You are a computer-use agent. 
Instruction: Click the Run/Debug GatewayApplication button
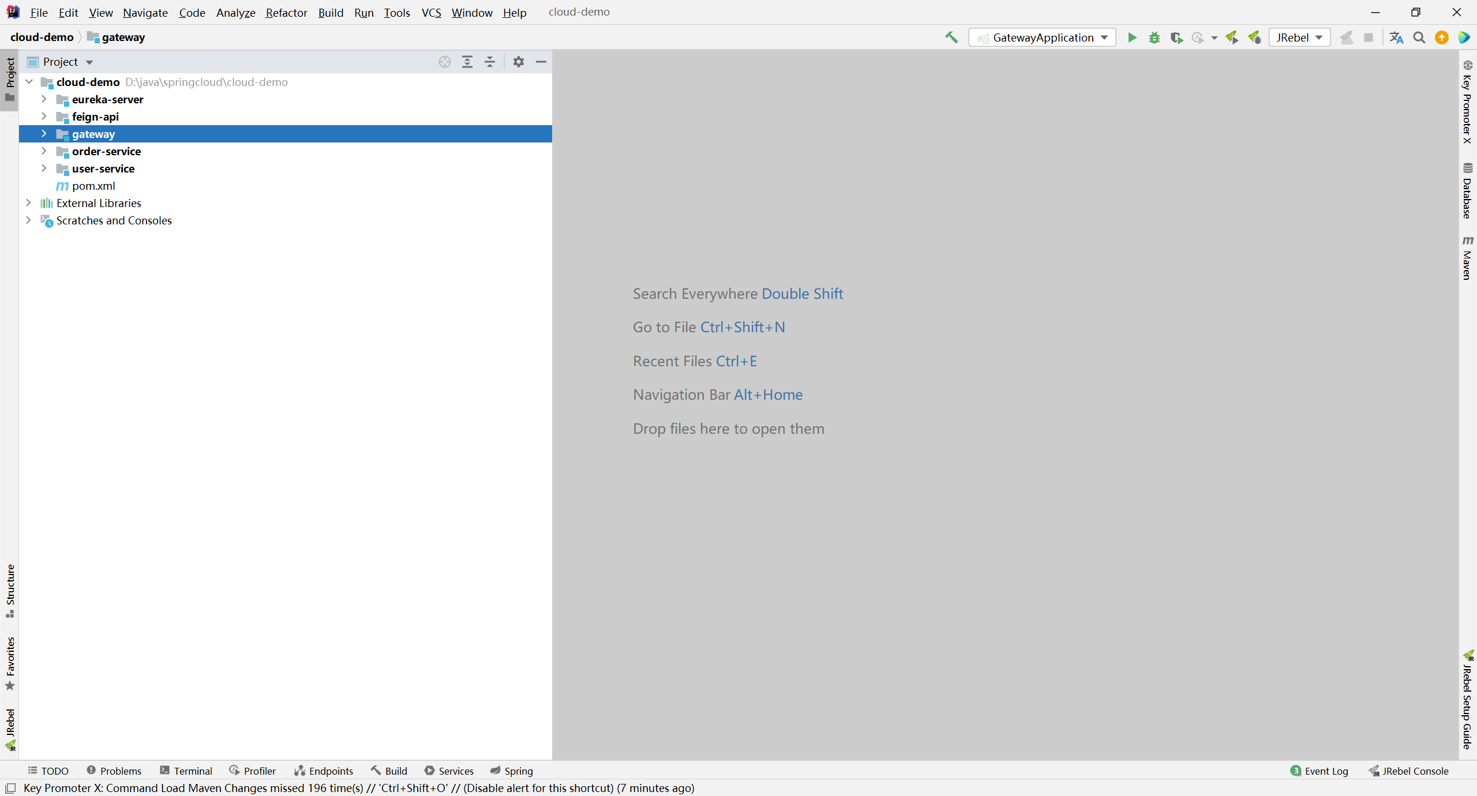pos(1131,37)
